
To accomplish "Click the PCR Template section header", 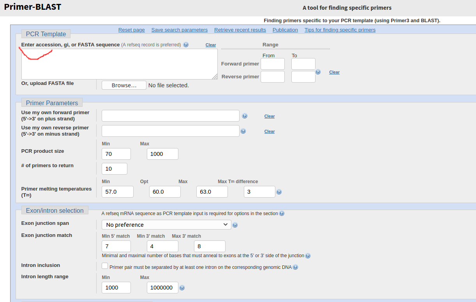I will [x=46, y=34].
